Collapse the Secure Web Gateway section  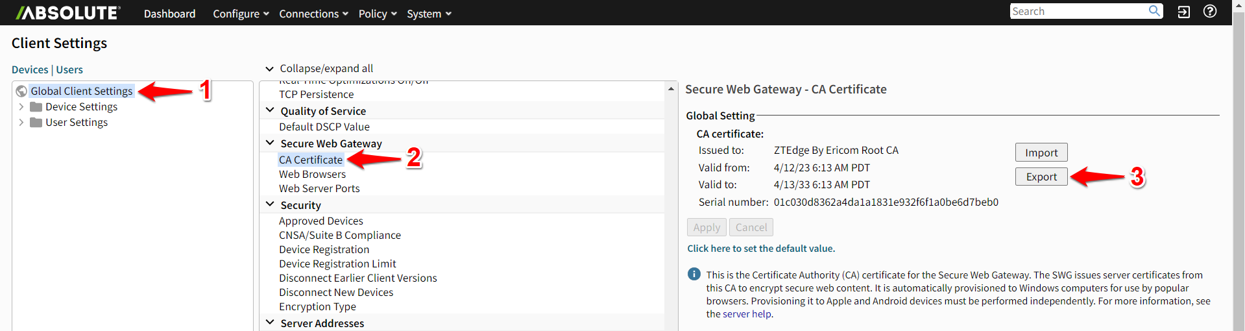[x=270, y=143]
